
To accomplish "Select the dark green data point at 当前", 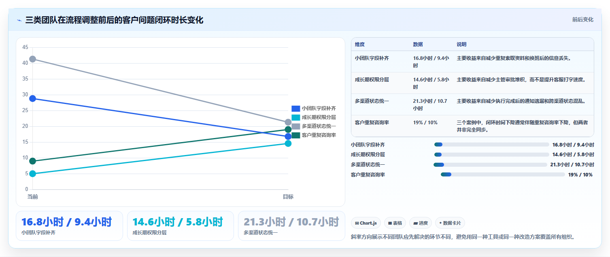I will [32, 161].
